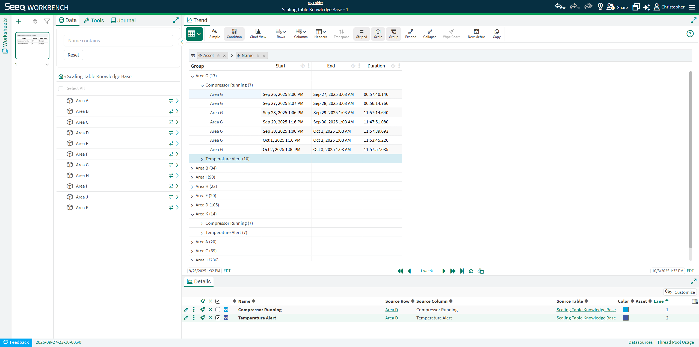Expand the Temperature Alert (10) group
This screenshot has height=347, width=699.
tap(202, 159)
